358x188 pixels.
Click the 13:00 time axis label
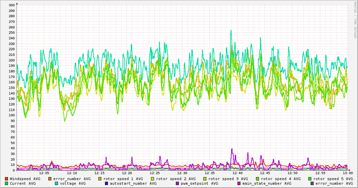coord(348,173)
